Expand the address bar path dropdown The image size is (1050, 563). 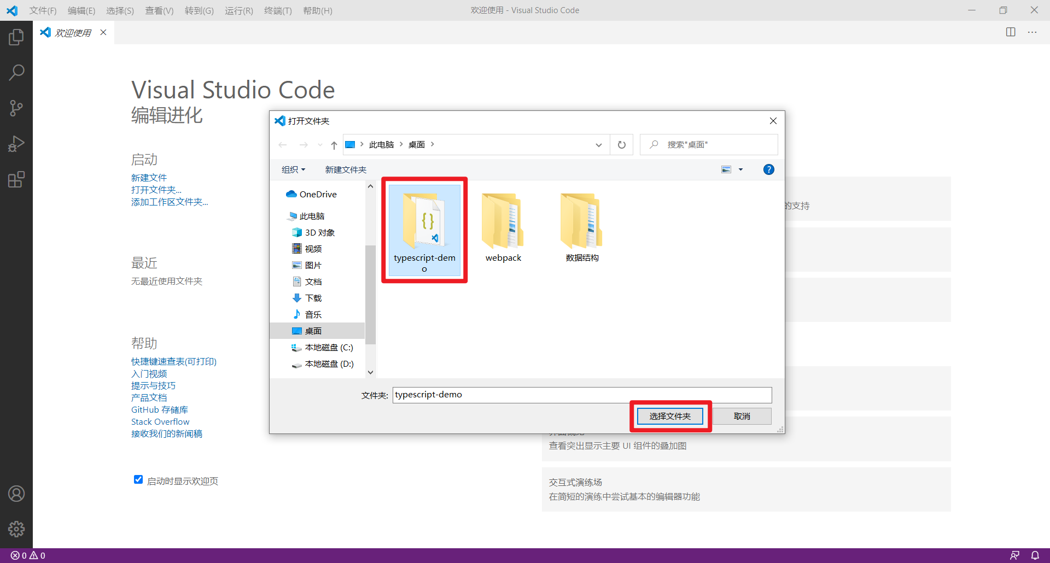point(599,145)
